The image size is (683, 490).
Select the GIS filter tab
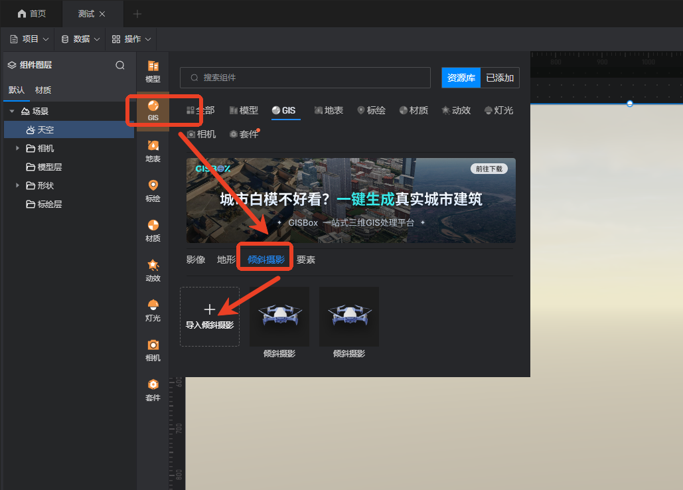click(x=284, y=111)
